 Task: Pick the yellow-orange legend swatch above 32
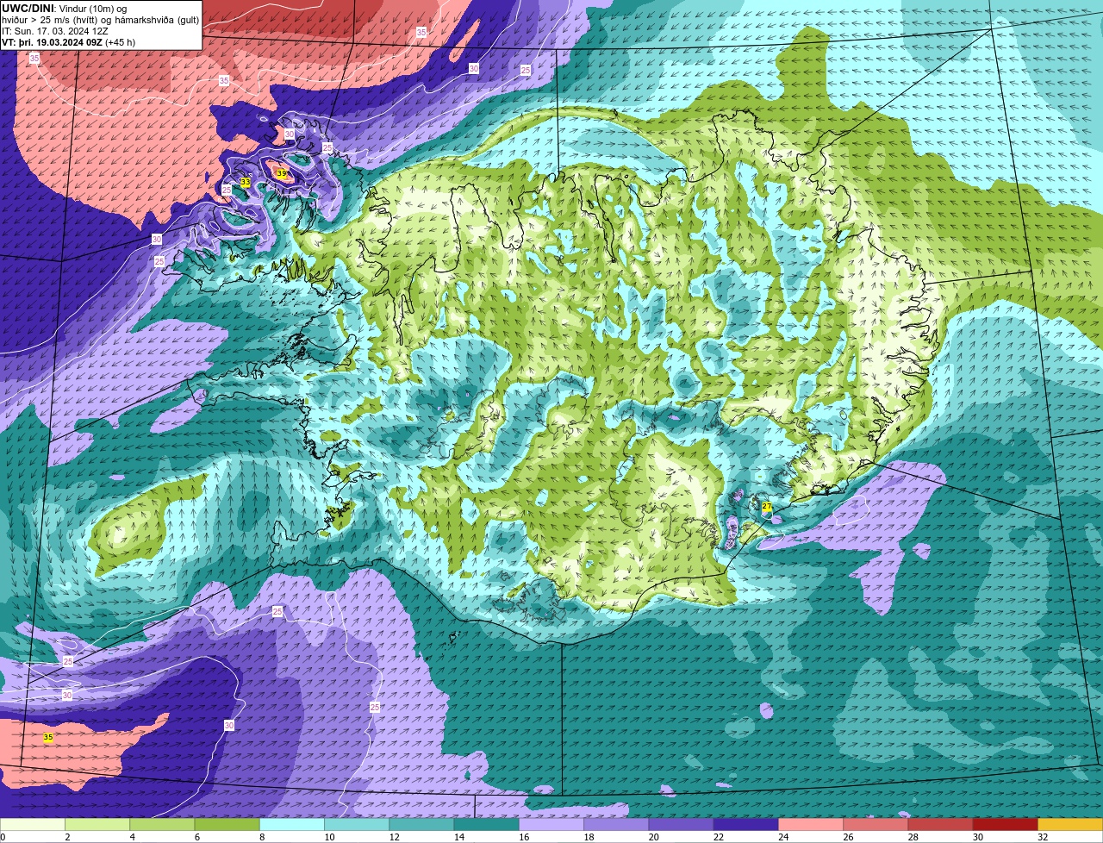(1070, 825)
